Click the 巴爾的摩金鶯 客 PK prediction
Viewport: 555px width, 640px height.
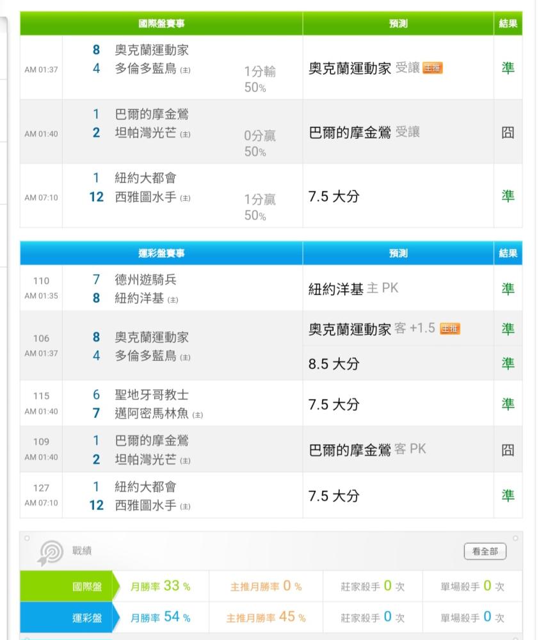click(x=367, y=450)
